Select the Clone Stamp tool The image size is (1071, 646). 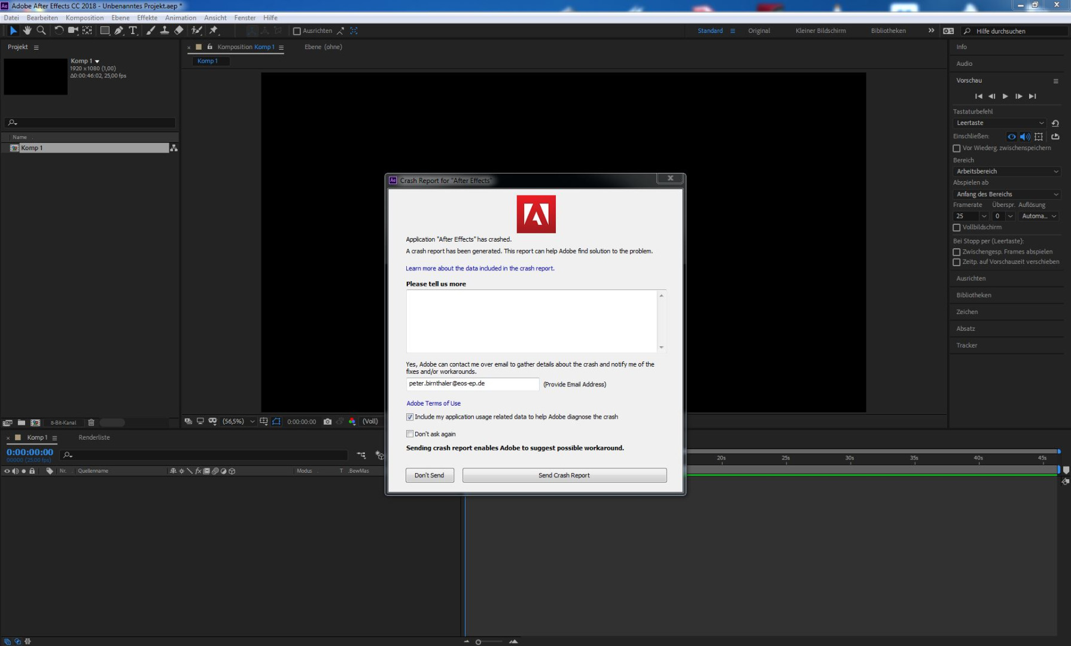[x=165, y=31]
